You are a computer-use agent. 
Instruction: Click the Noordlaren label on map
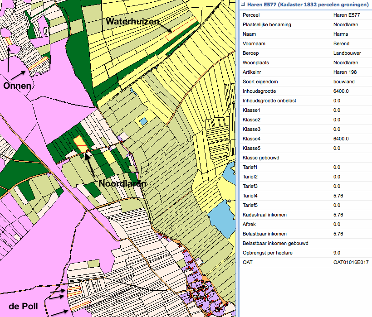(x=122, y=184)
